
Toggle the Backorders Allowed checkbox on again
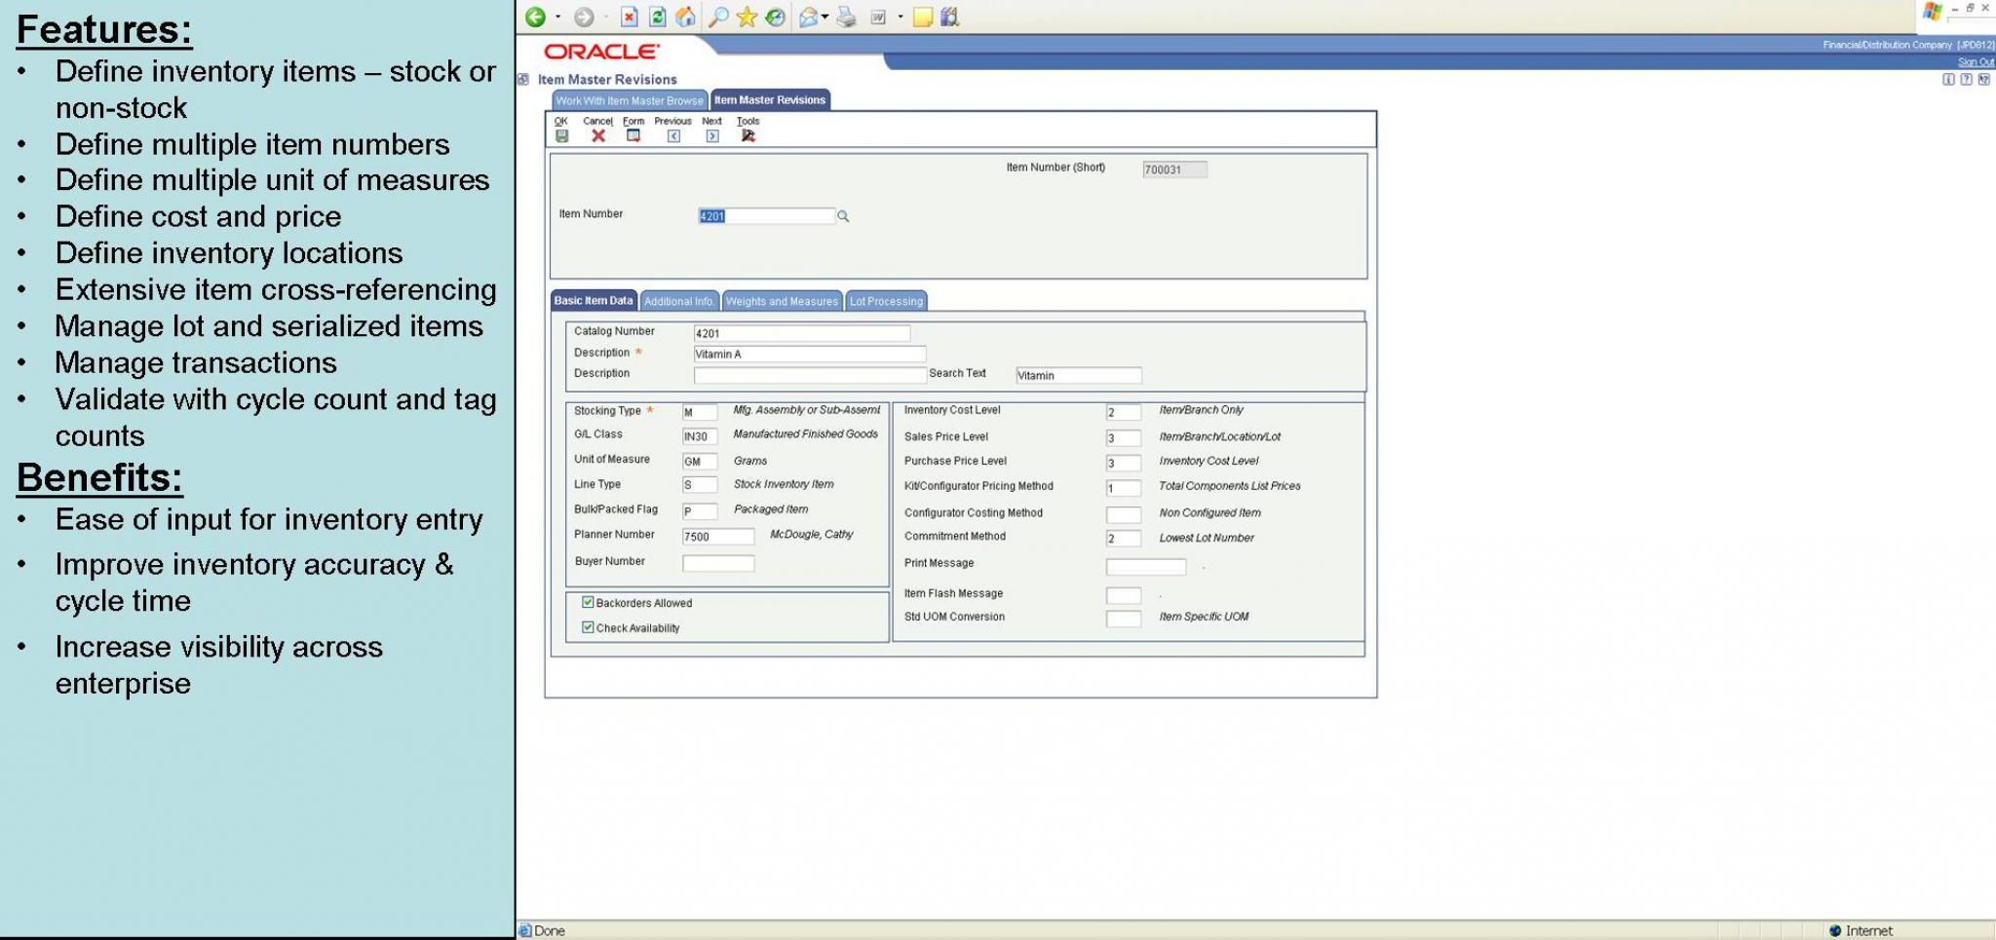pos(587,603)
